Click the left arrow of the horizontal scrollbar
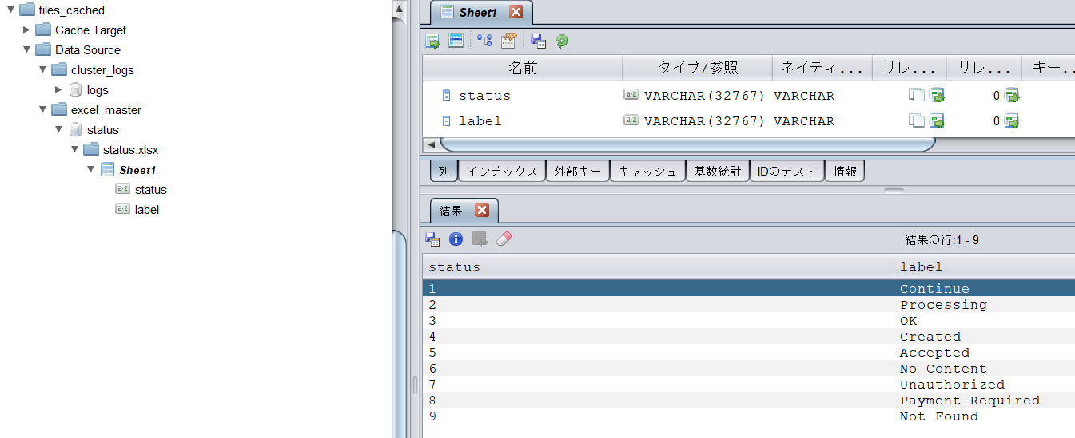The width and height of the screenshot is (1075, 438). 432,144
